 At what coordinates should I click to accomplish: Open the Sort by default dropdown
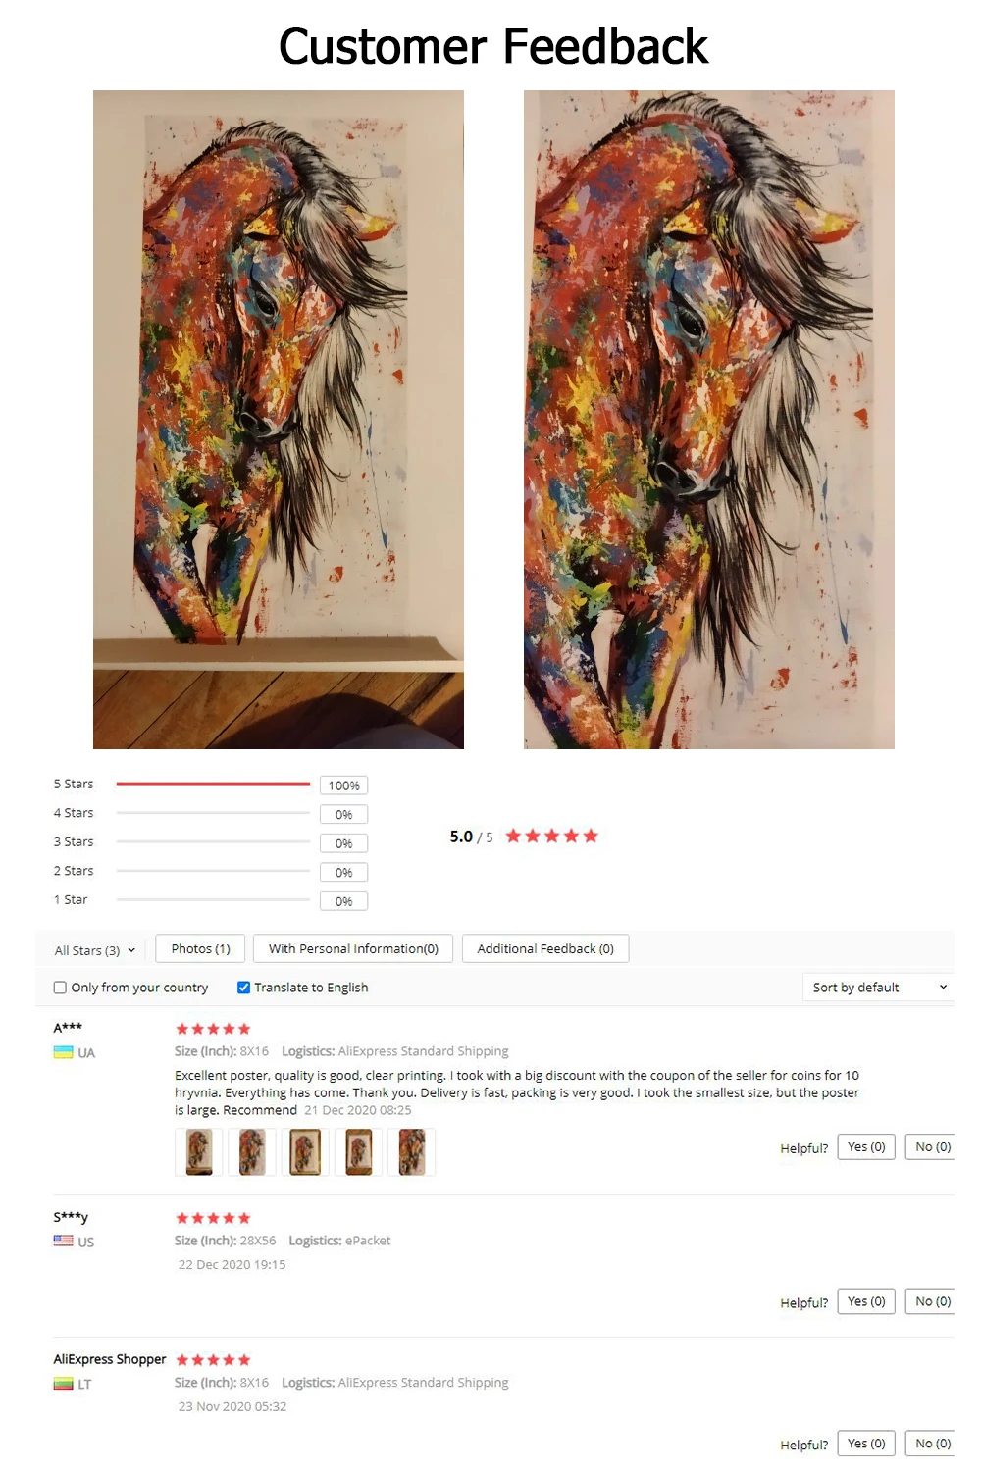(x=879, y=988)
